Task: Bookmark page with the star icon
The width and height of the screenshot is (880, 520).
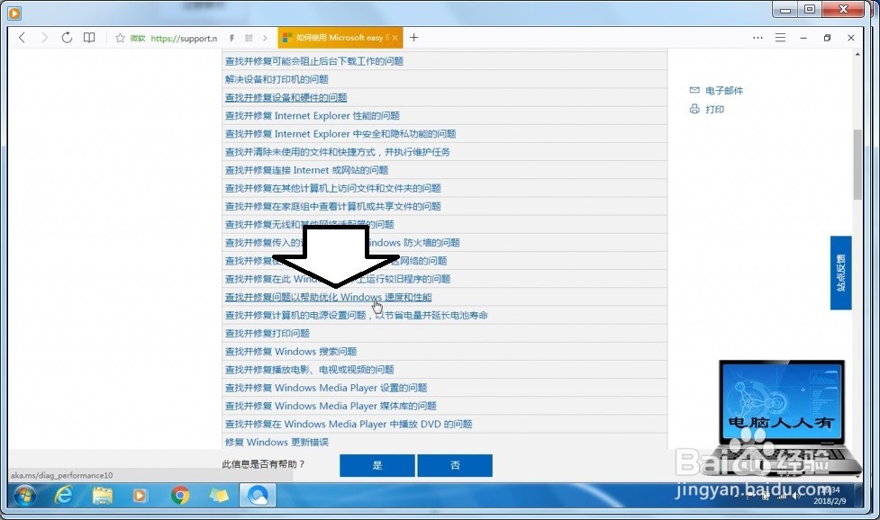Action: (120, 38)
